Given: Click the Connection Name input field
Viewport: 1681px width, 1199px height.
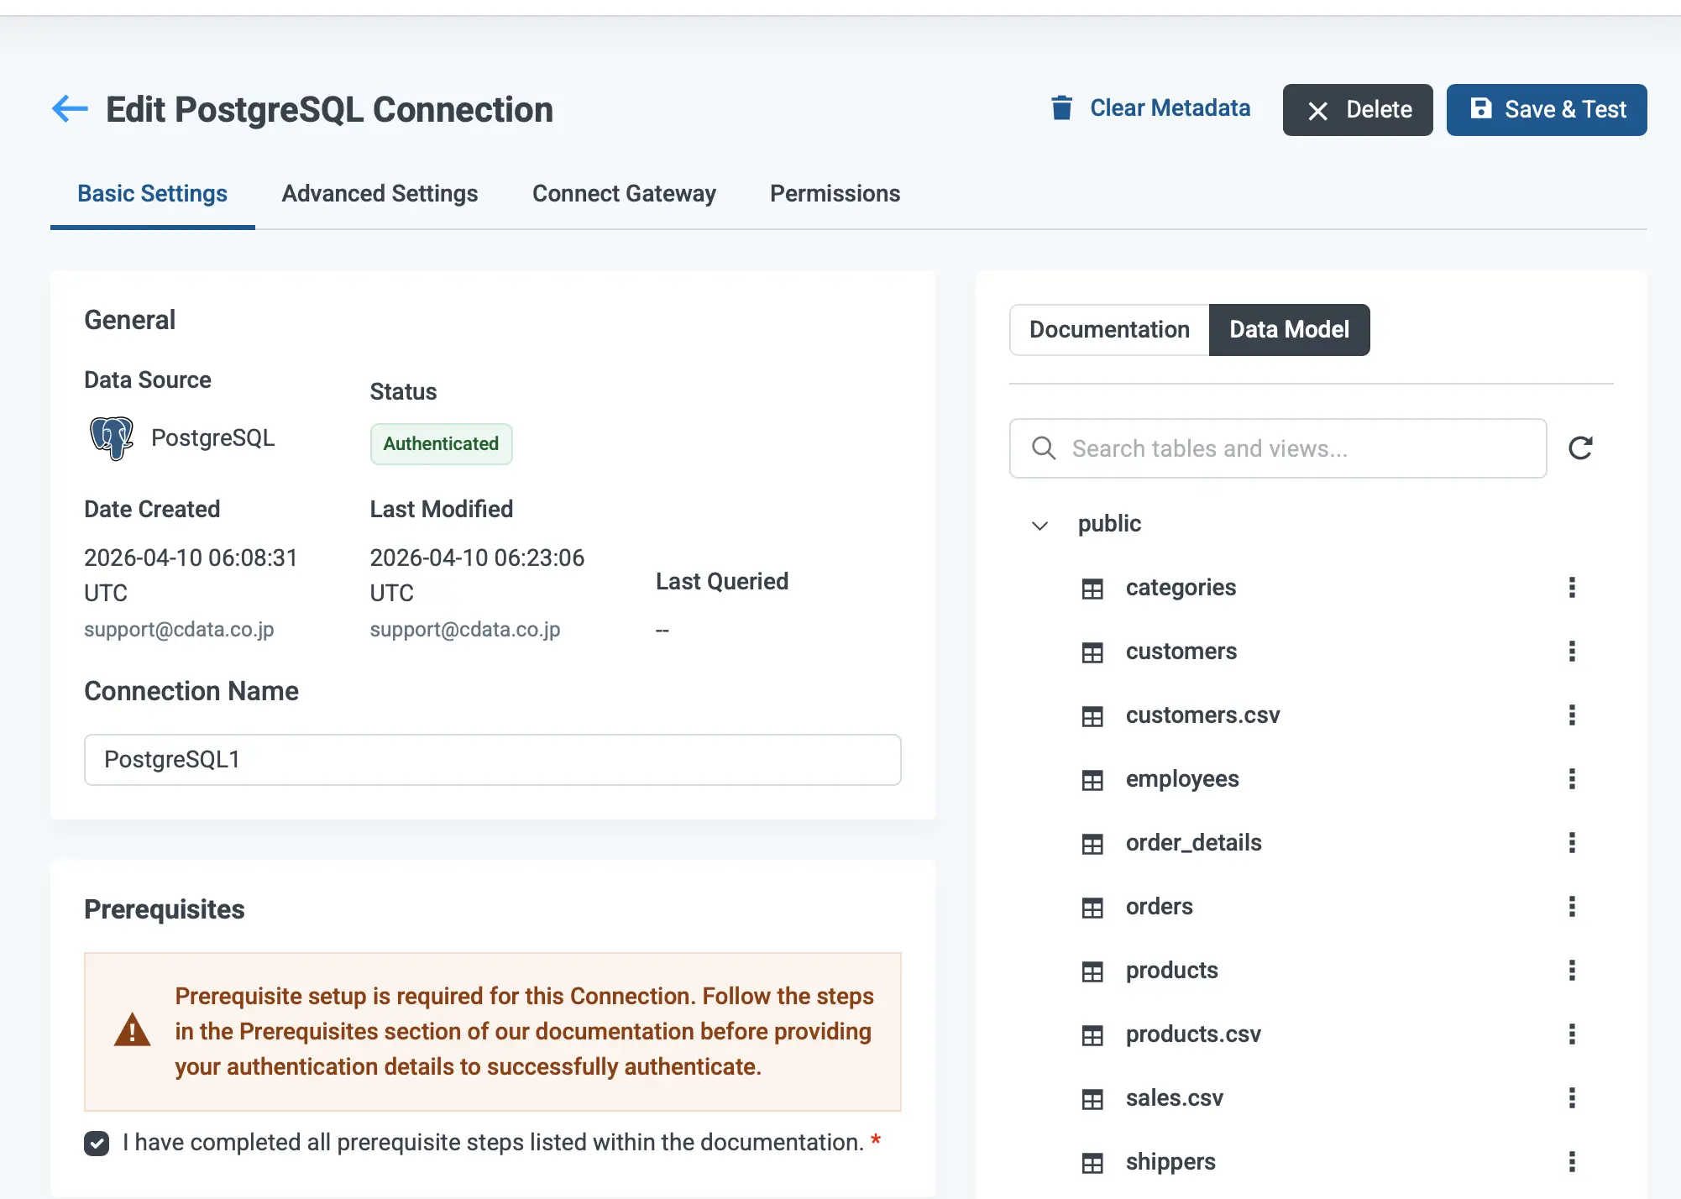Looking at the screenshot, I should coord(492,760).
